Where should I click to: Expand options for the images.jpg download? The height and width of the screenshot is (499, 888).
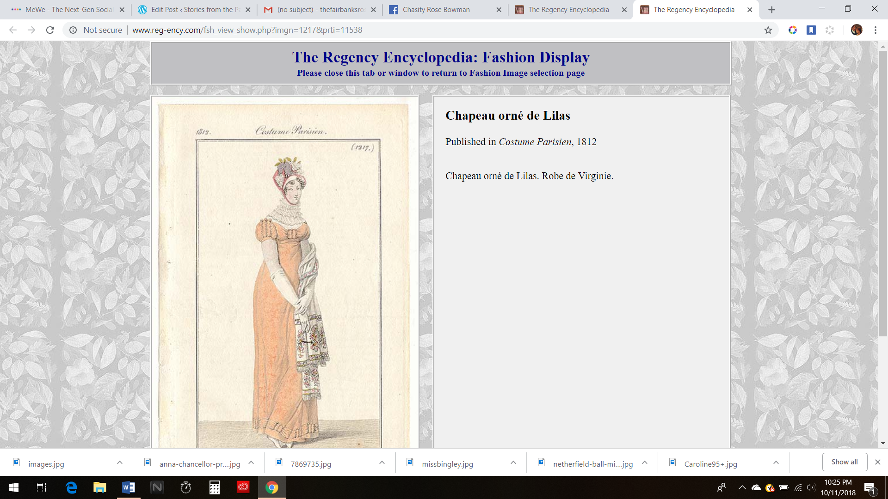[x=120, y=462]
